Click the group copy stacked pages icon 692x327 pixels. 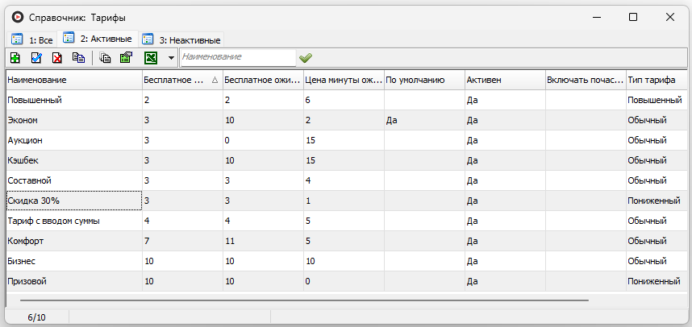105,58
